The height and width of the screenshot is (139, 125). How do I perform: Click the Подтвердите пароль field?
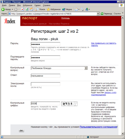[x=45, y=57]
